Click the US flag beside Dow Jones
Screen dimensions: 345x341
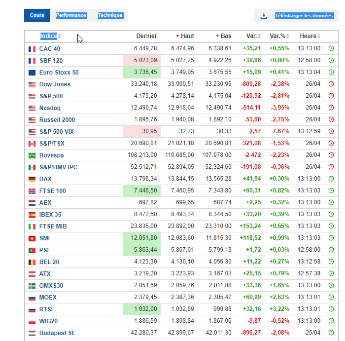(32, 84)
